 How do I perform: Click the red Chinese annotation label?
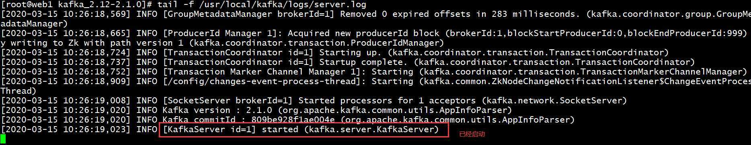pyautogui.click(x=472, y=134)
